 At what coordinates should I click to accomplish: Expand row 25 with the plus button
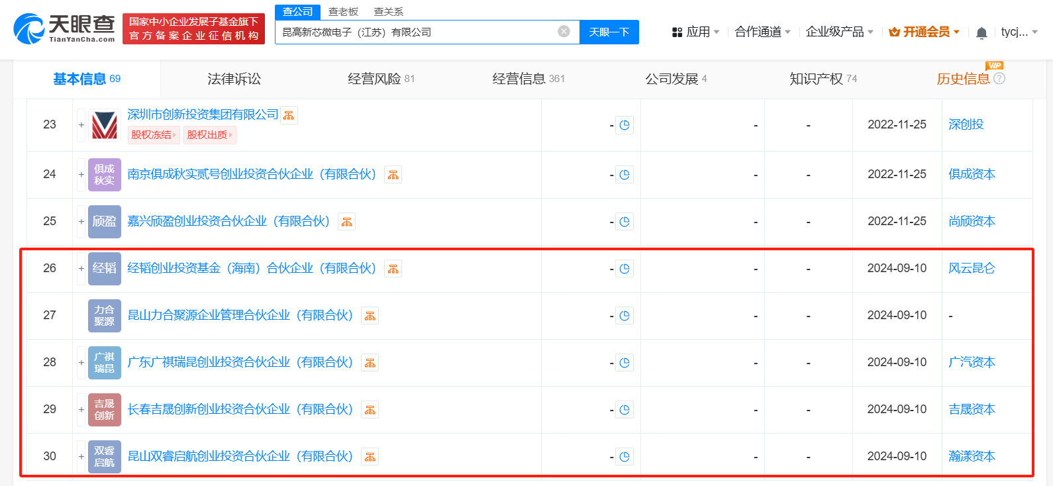(x=81, y=222)
